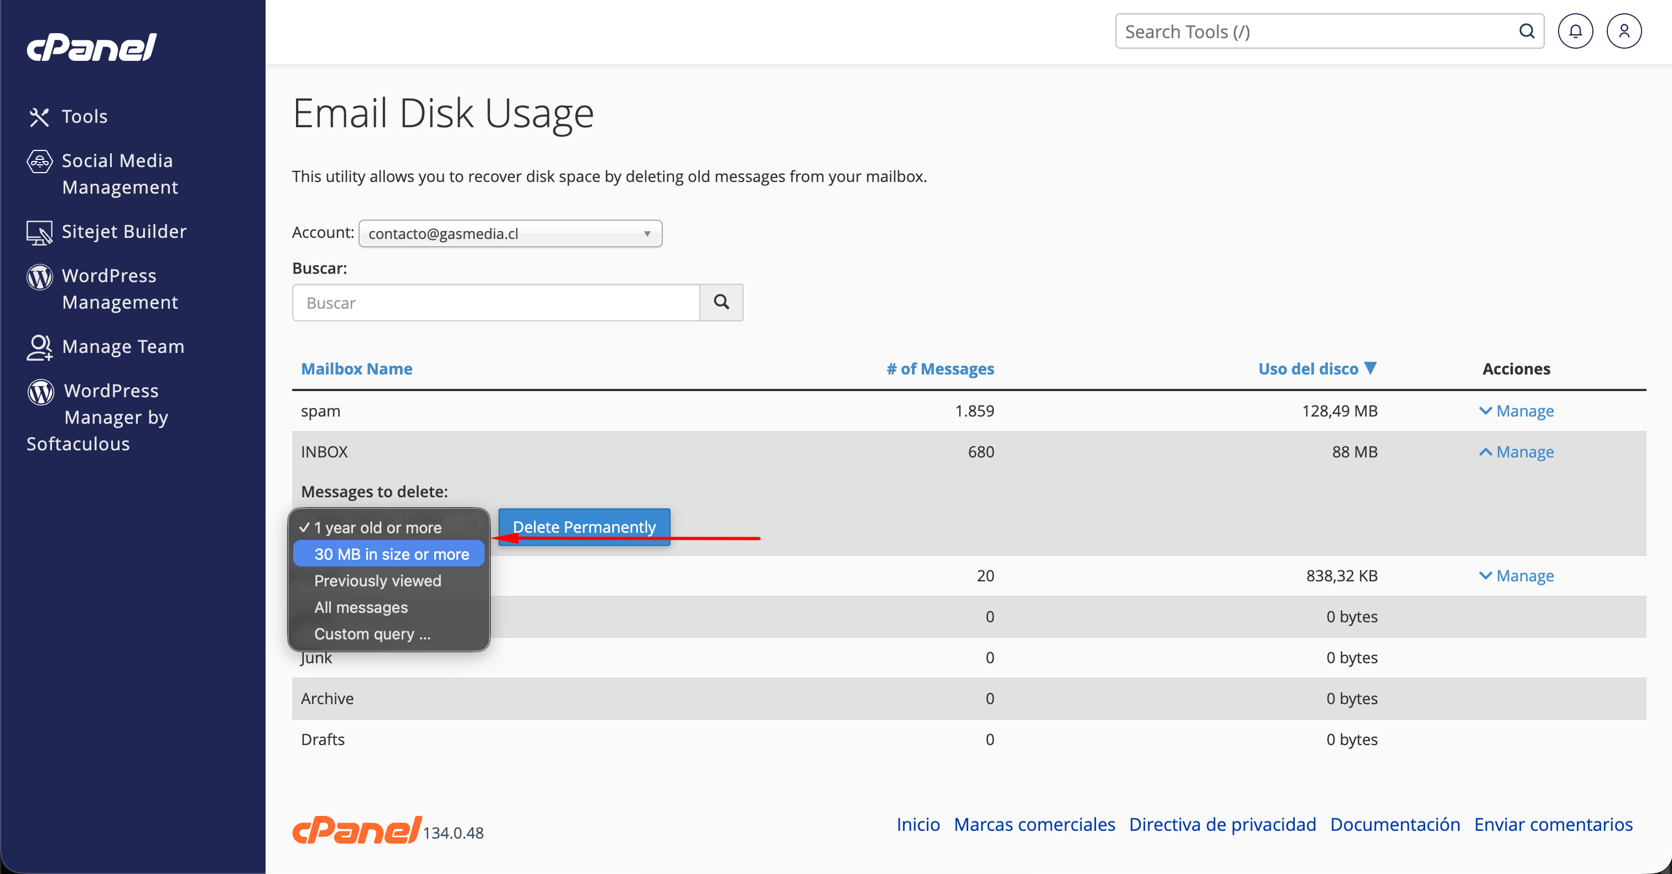Open notifications bell icon
The image size is (1672, 874).
[1575, 31]
